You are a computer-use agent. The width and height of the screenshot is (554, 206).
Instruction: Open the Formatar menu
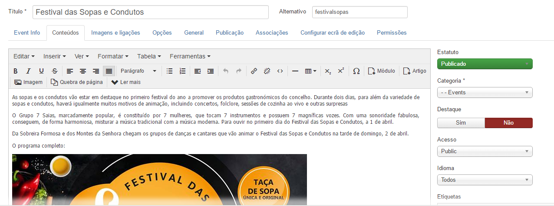click(113, 56)
